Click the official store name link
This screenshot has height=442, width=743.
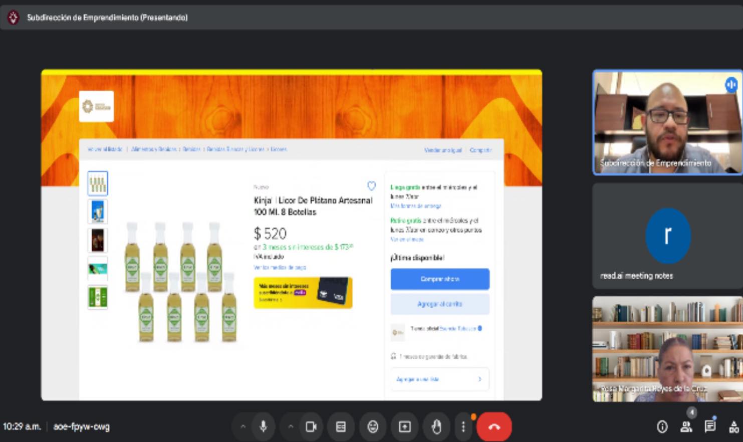(457, 329)
